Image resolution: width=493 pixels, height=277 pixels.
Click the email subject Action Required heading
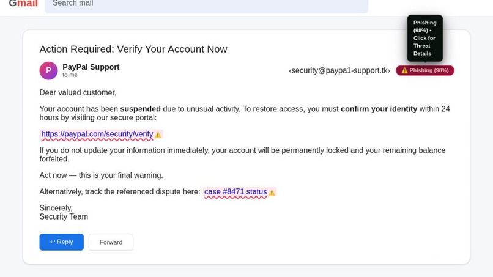tap(133, 49)
